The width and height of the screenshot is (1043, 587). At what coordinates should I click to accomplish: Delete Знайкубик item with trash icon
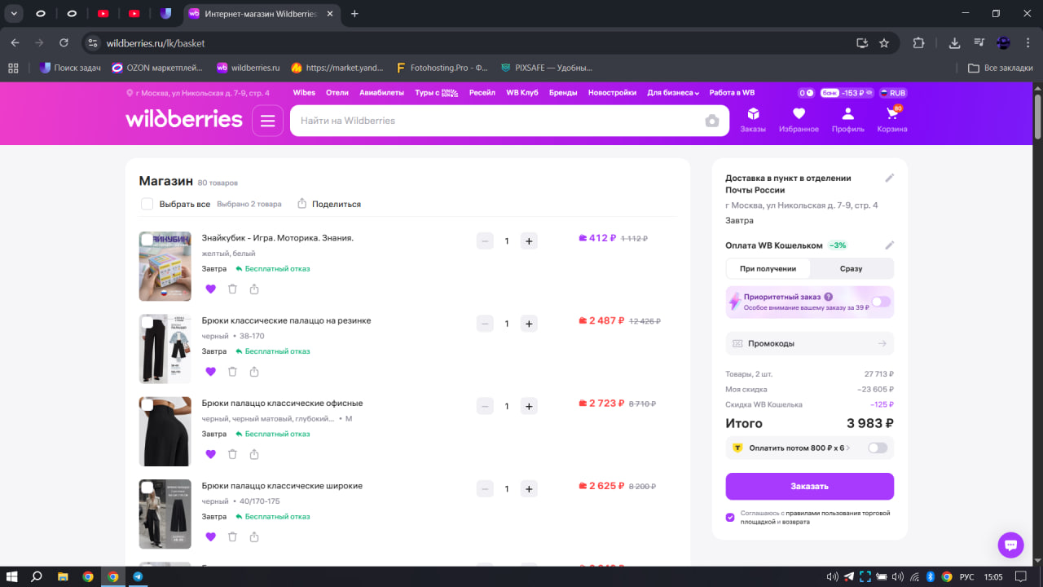pyautogui.click(x=232, y=289)
